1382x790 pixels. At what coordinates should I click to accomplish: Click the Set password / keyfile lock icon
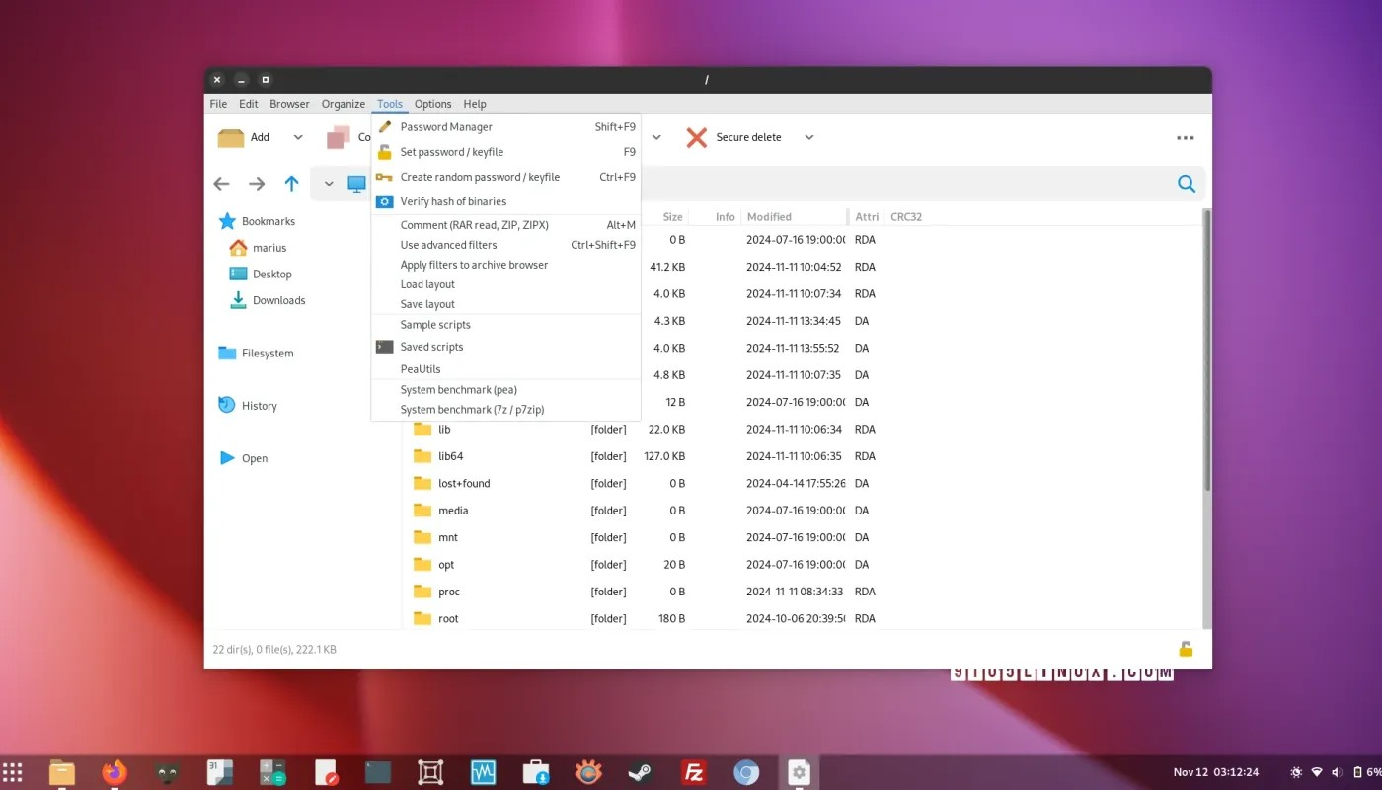click(384, 152)
